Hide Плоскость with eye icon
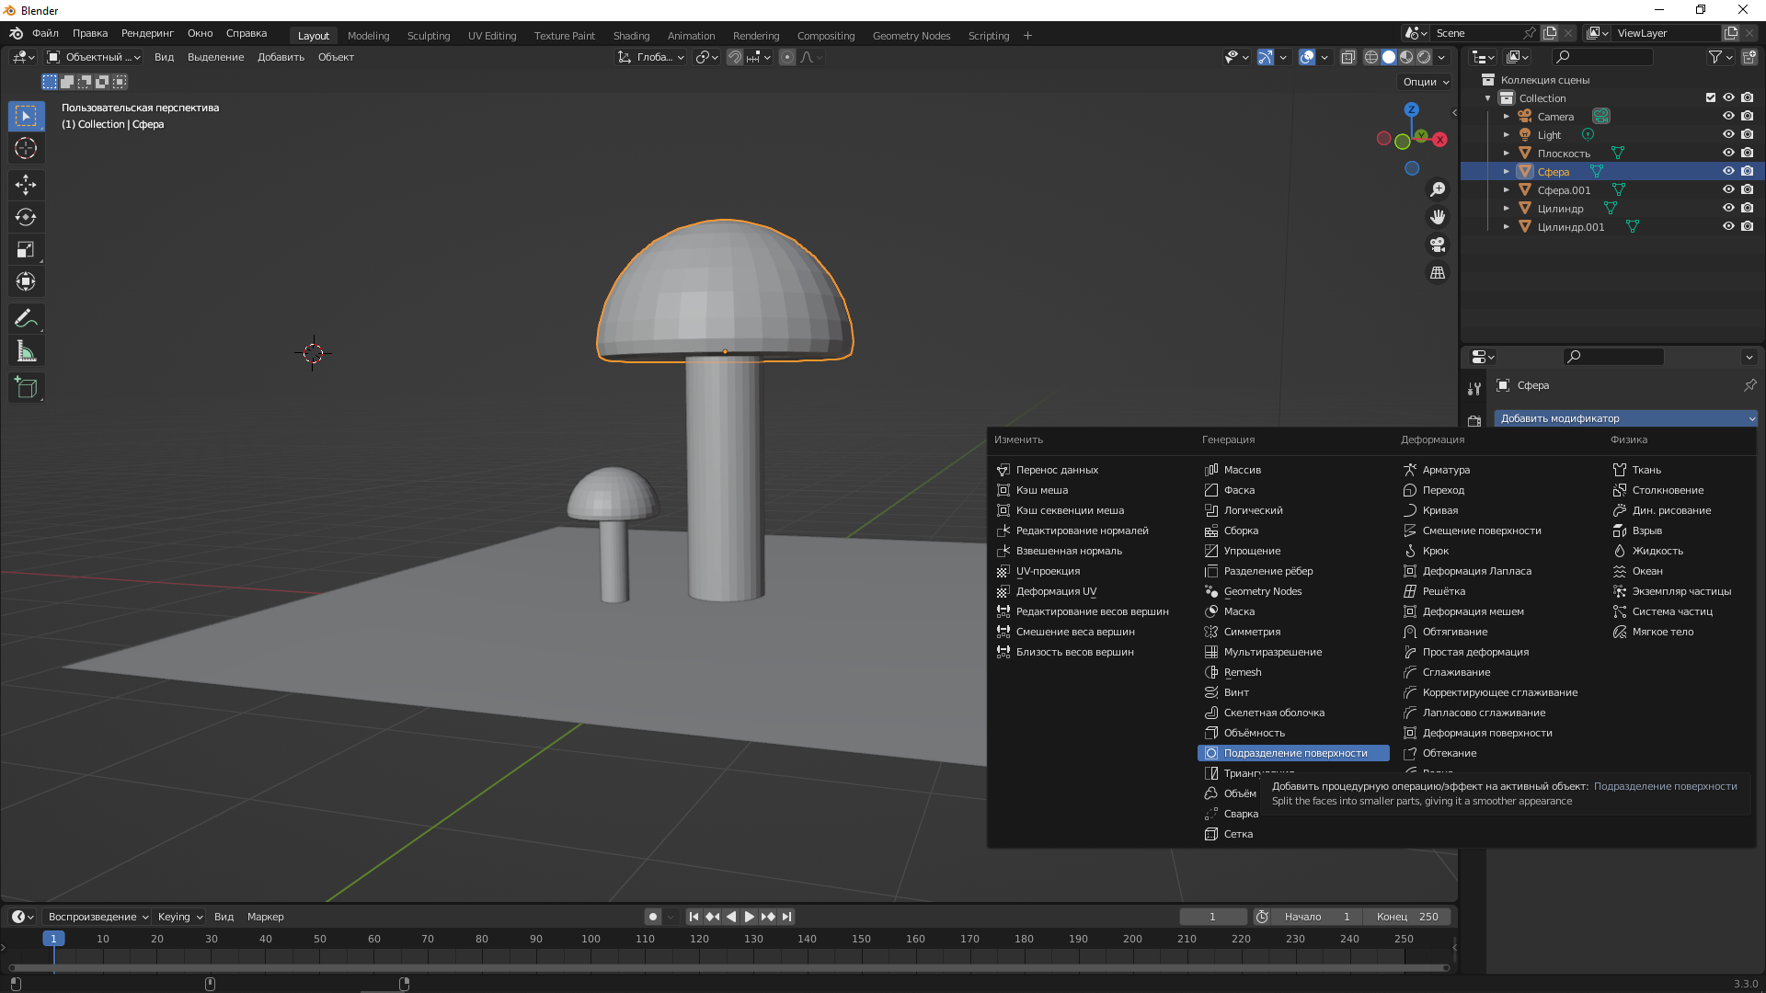 pyautogui.click(x=1728, y=153)
